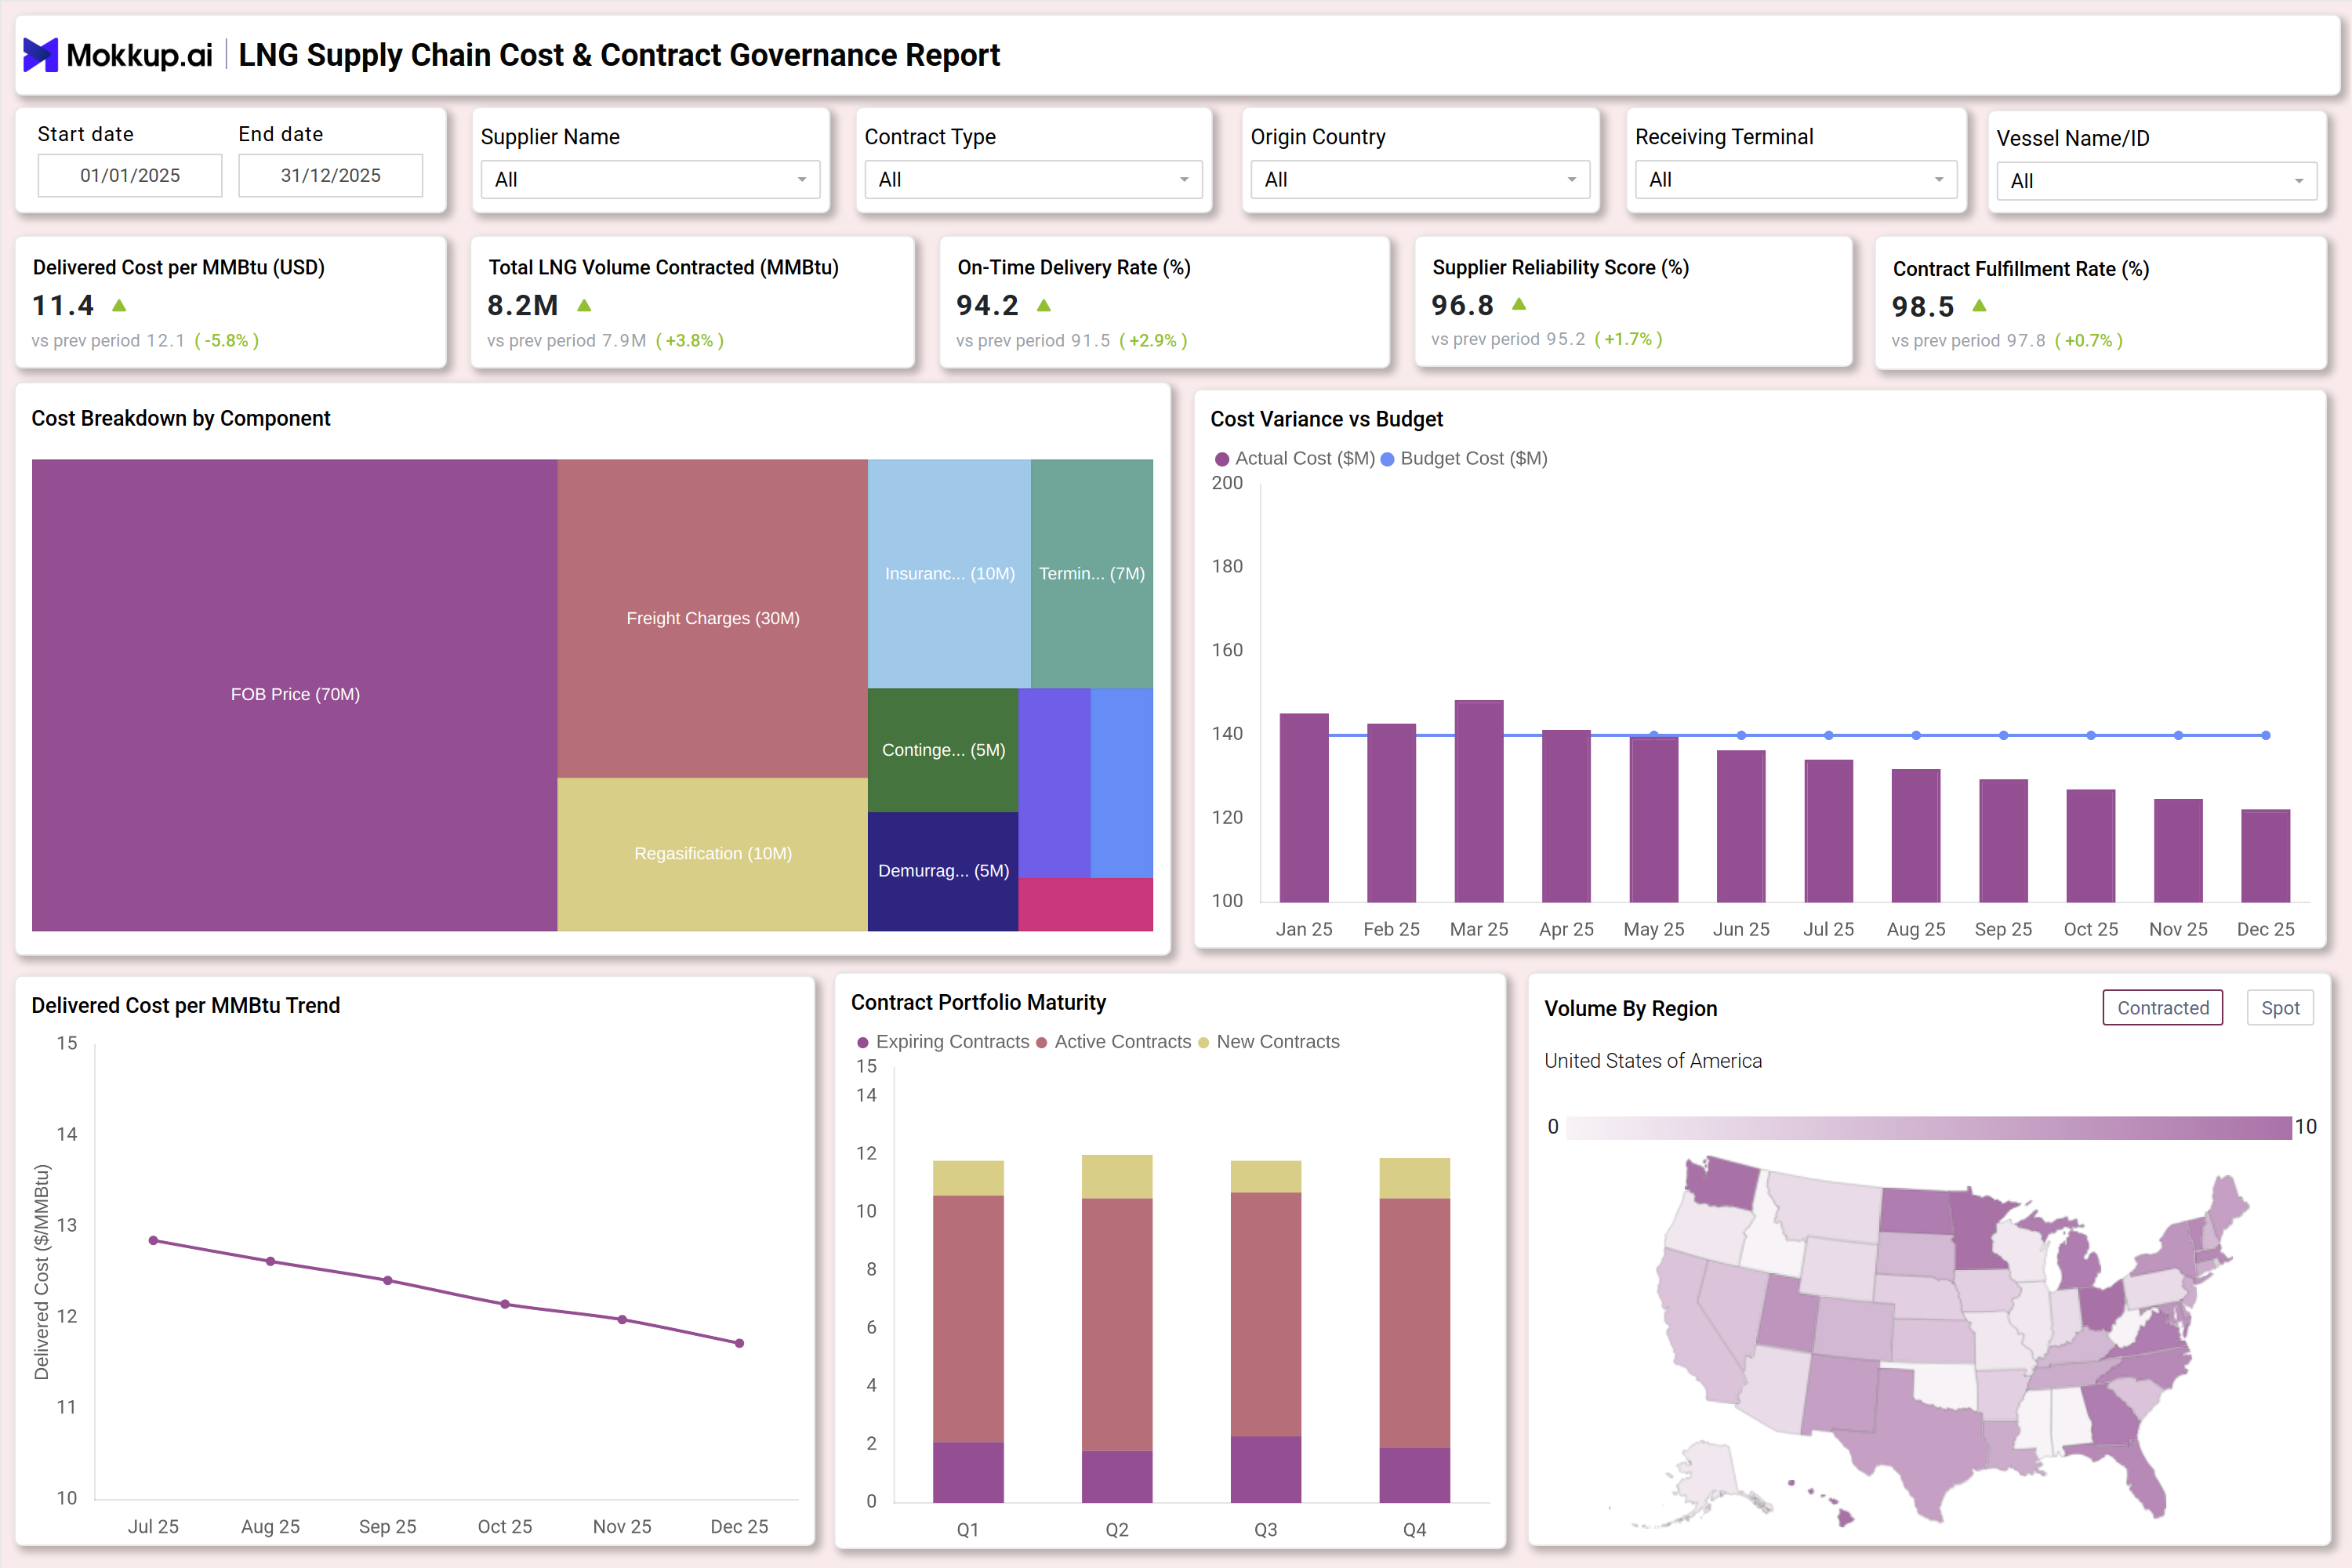
Task: Click the Cost Breakdown by Component title
Action: (x=180, y=418)
